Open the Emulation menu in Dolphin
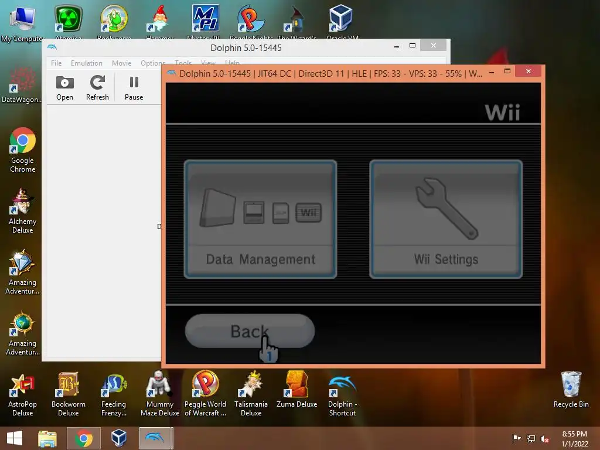Image resolution: width=600 pixels, height=450 pixels. click(x=87, y=63)
